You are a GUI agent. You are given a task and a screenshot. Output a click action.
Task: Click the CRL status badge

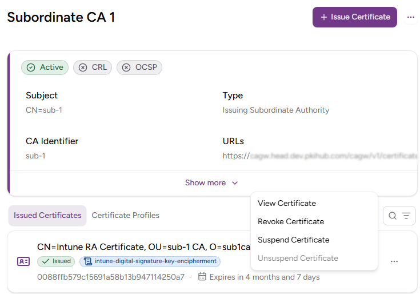click(93, 67)
